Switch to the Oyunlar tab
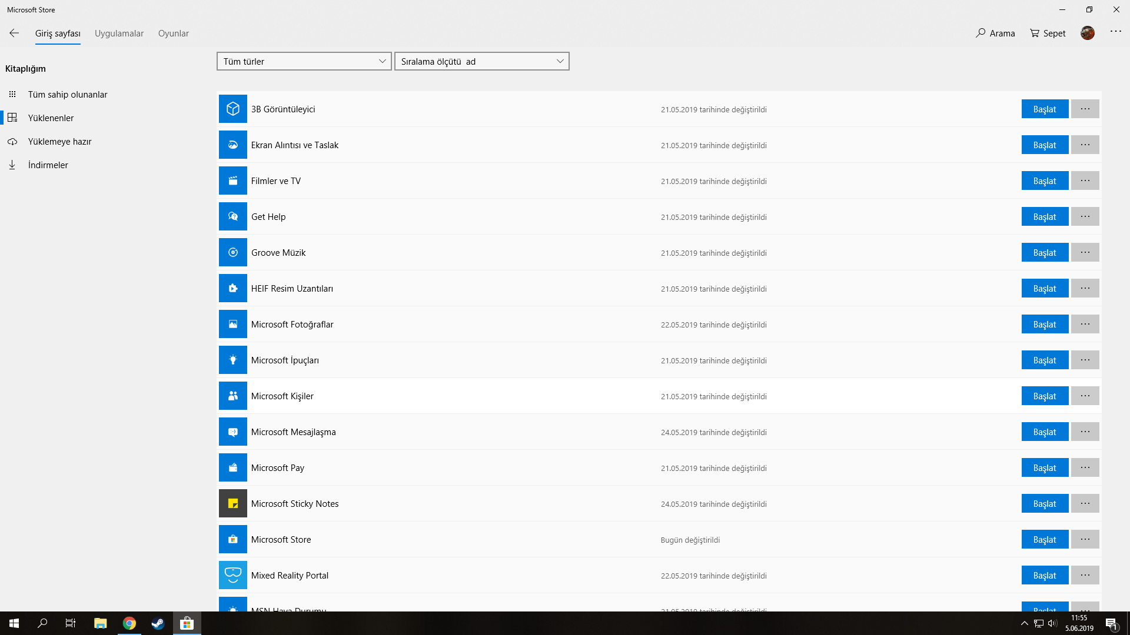The width and height of the screenshot is (1130, 635). (x=173, y=34)
